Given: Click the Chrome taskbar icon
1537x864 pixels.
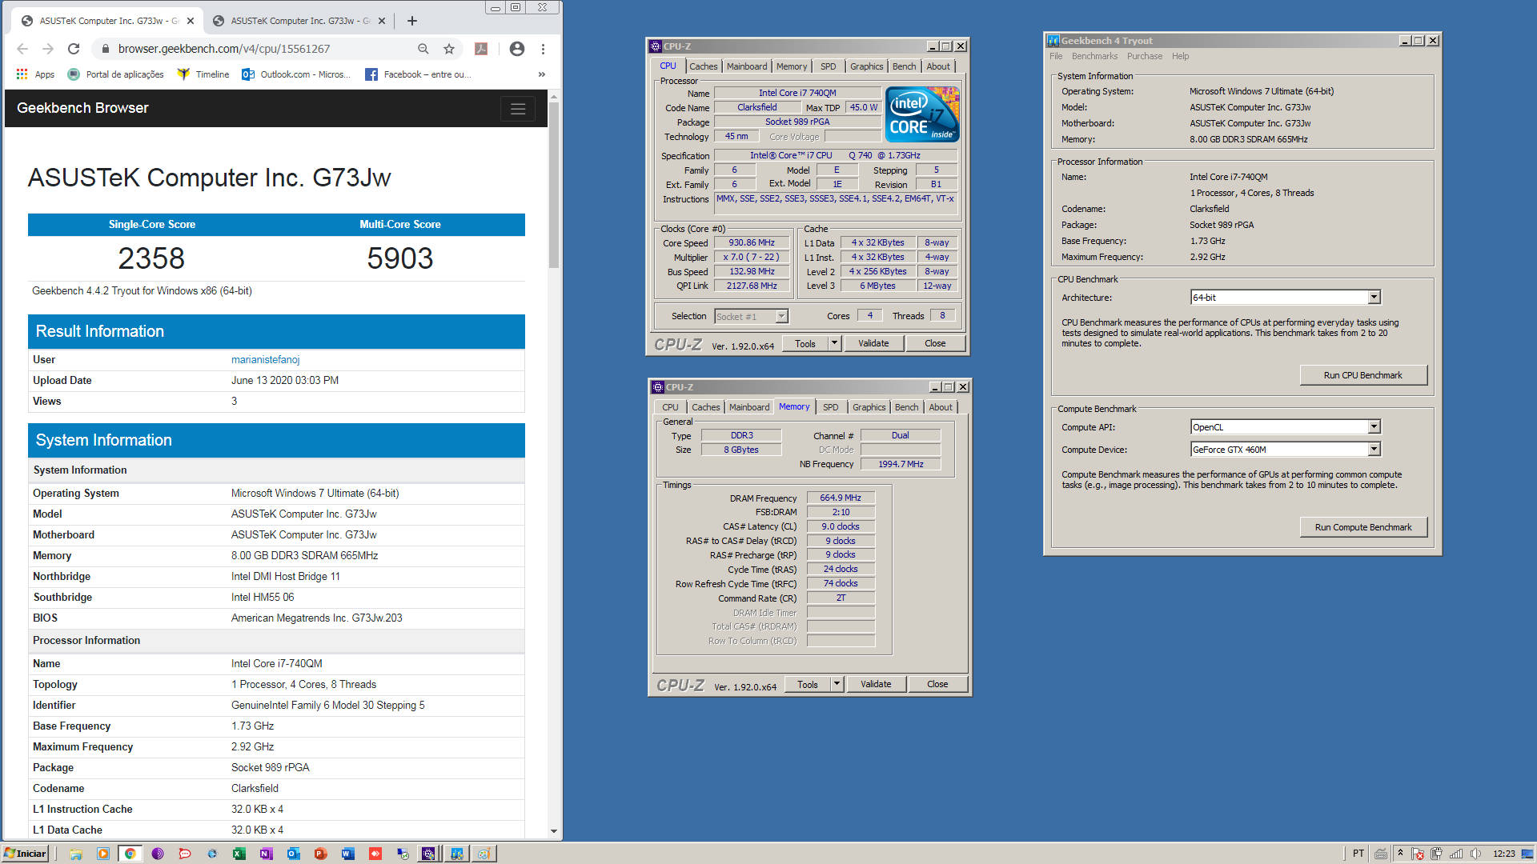Looking at the screenshot, I should (130, 854).
